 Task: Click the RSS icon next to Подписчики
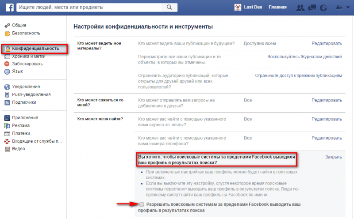point(7,102)
